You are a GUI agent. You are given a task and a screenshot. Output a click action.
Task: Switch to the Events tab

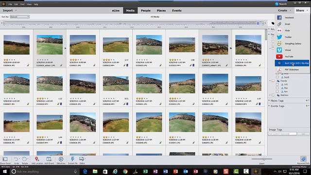point(176,11)
